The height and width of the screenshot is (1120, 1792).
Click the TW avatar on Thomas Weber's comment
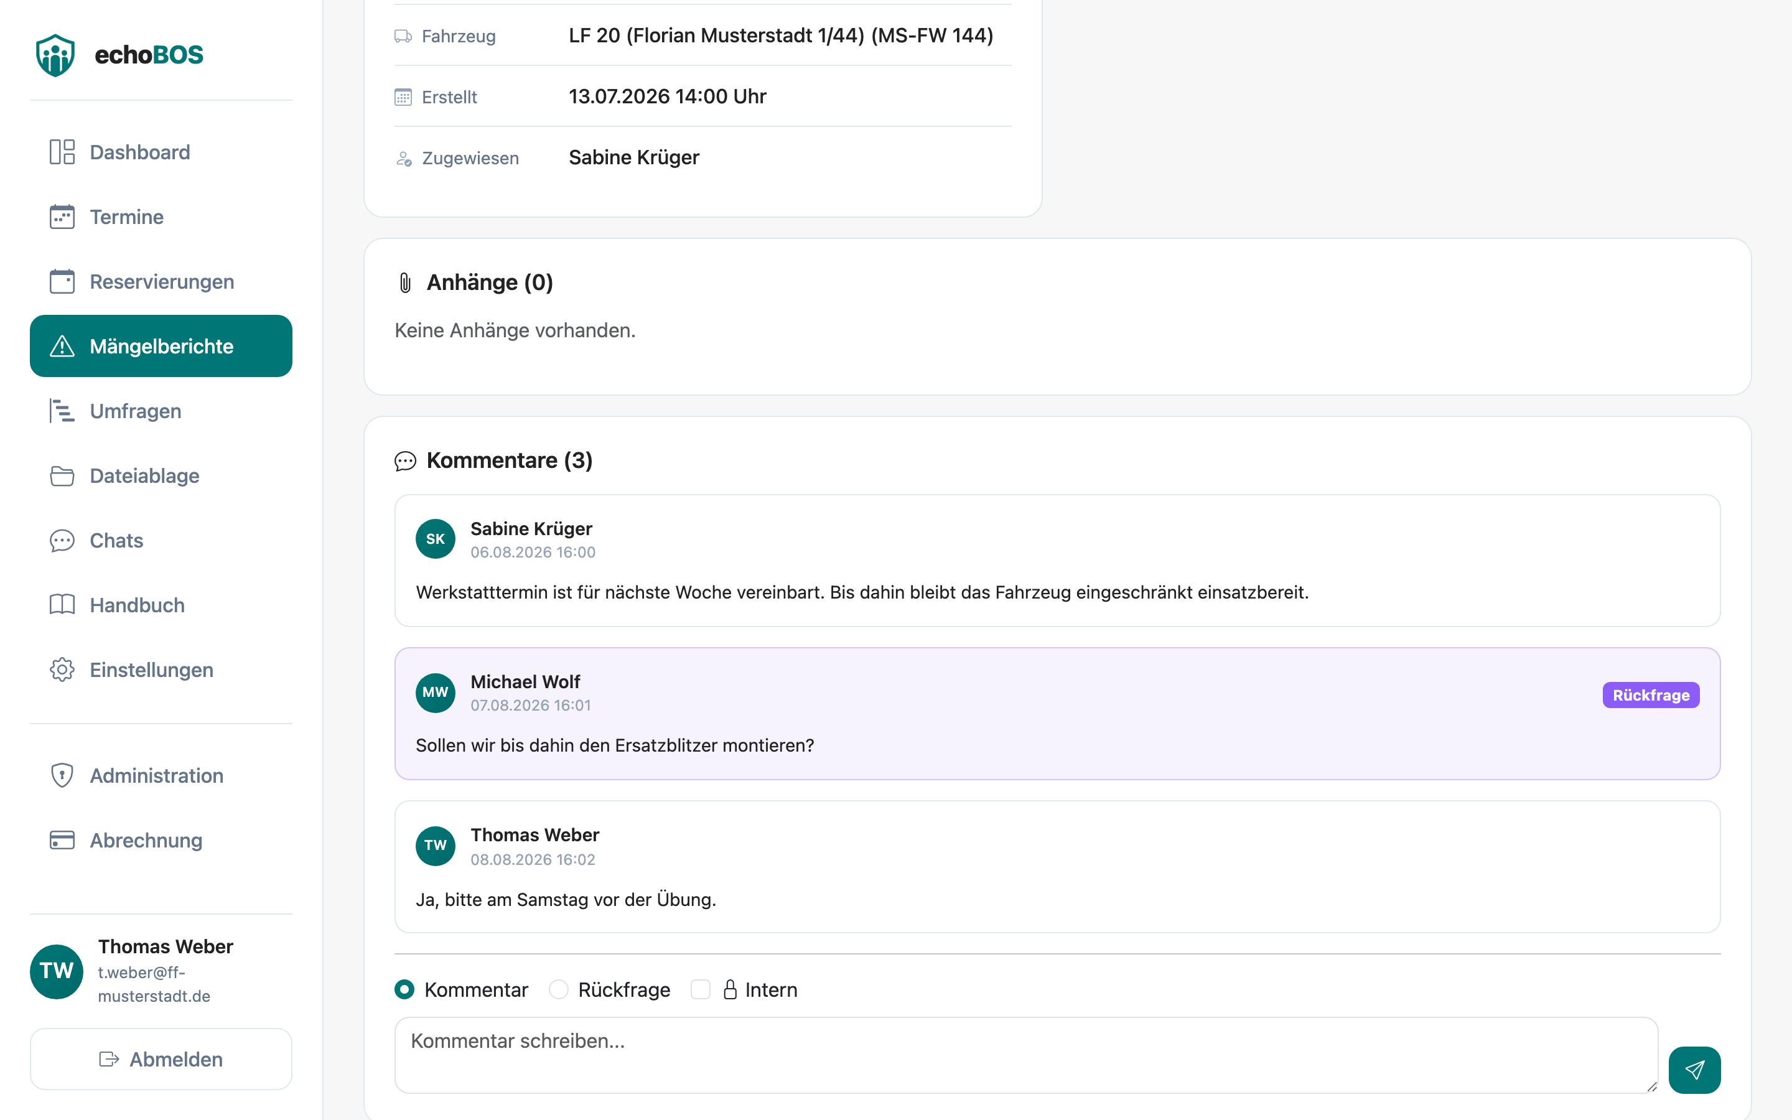point(436,846)
